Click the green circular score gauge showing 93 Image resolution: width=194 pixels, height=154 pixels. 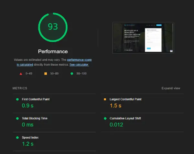[x=53, y=27]
